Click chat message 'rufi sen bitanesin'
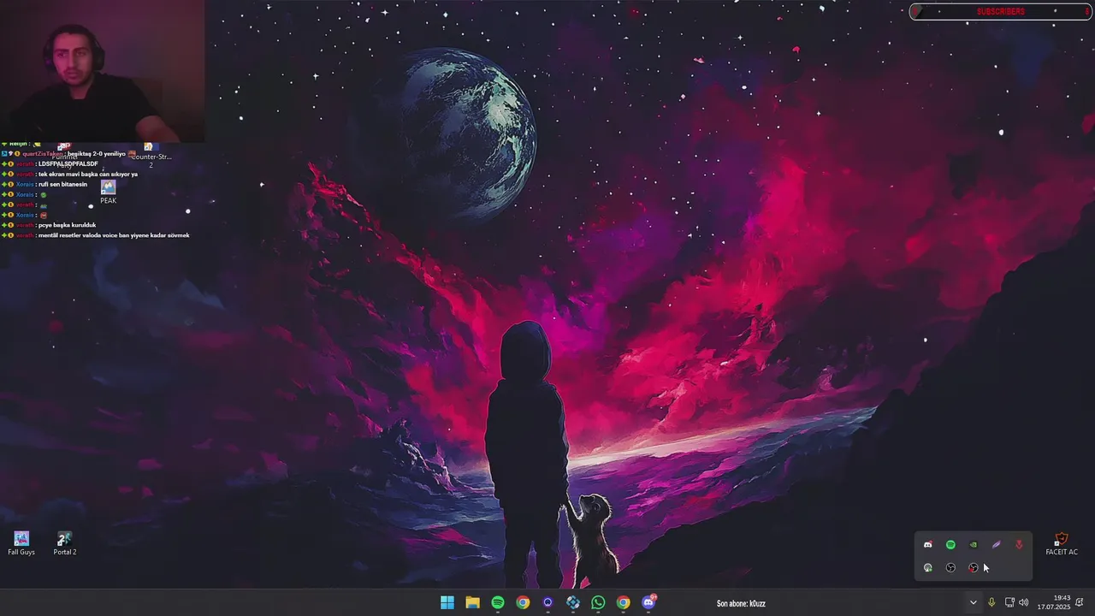 point(62,184)
